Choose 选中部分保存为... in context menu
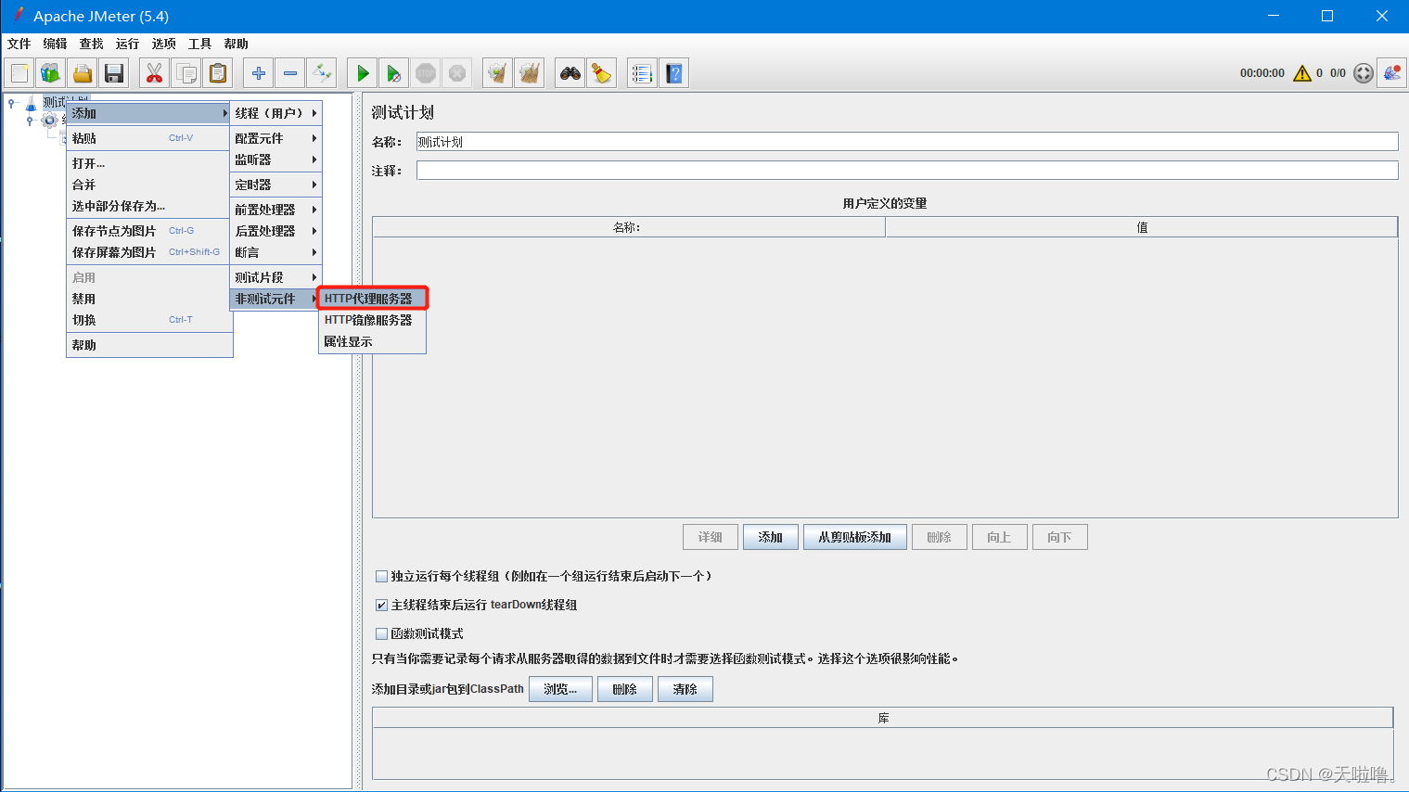 pos(148,206)
